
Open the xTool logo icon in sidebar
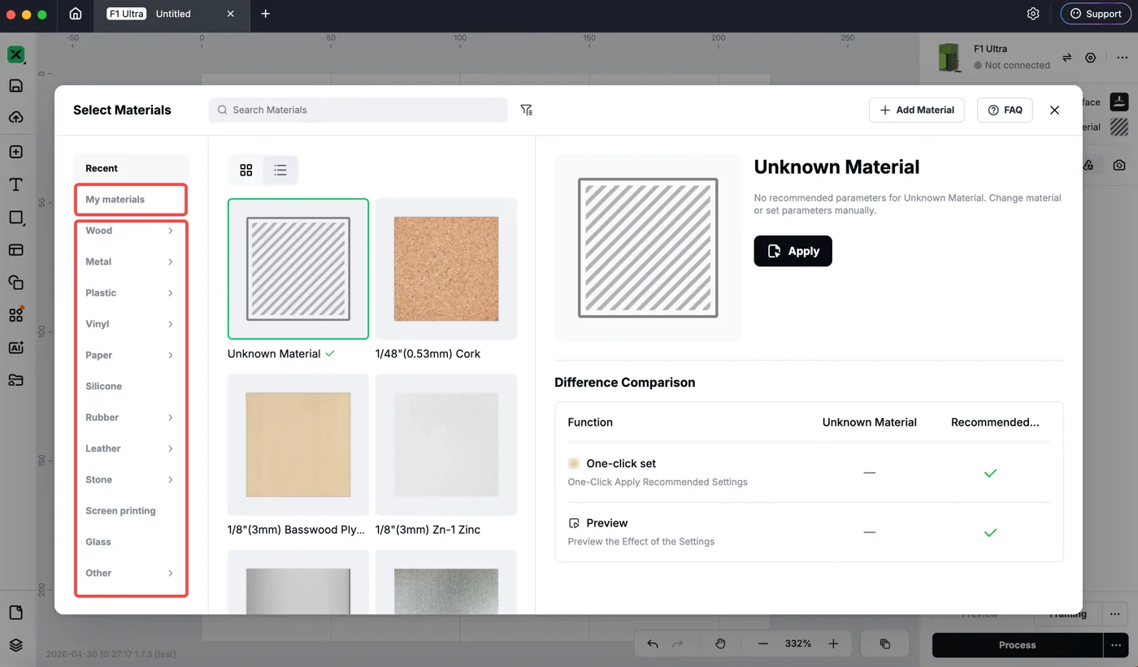point(15,55)
